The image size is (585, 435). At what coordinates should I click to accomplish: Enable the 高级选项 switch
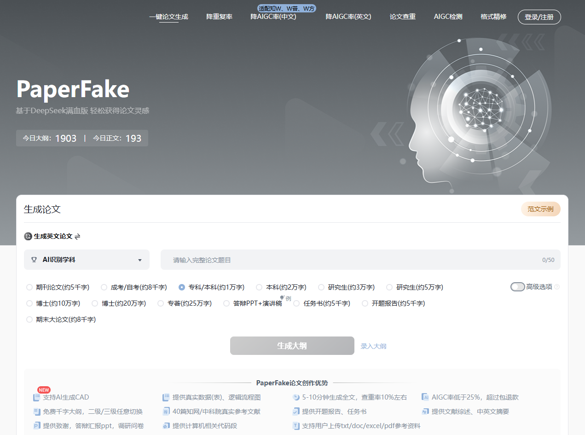pos(517,286)
